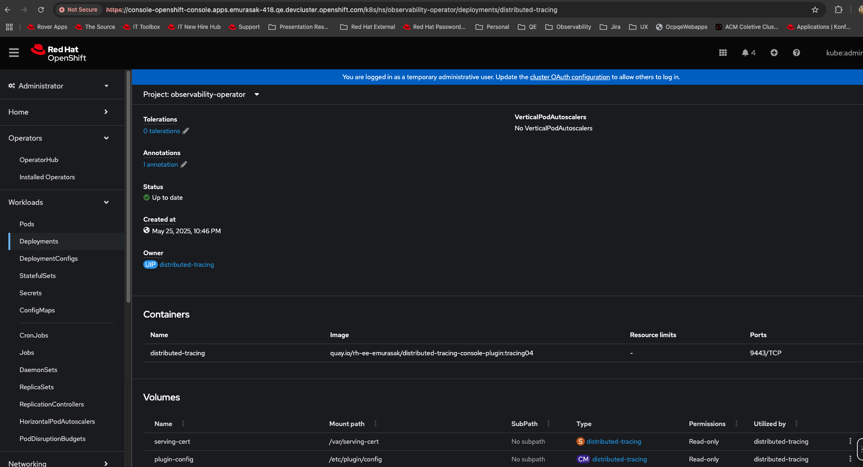The height and width of the screenshot is (467, 863).
Task: Open the help question mark menu
Action: 796,53
